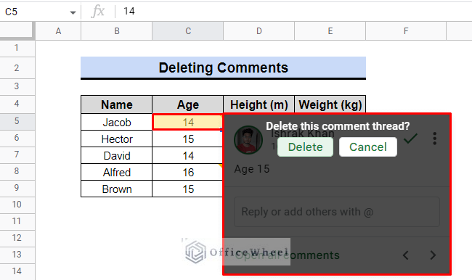The width and height of the screenshot is (472, 280).
Task: Select row 4 header
Action: (17, 104)
